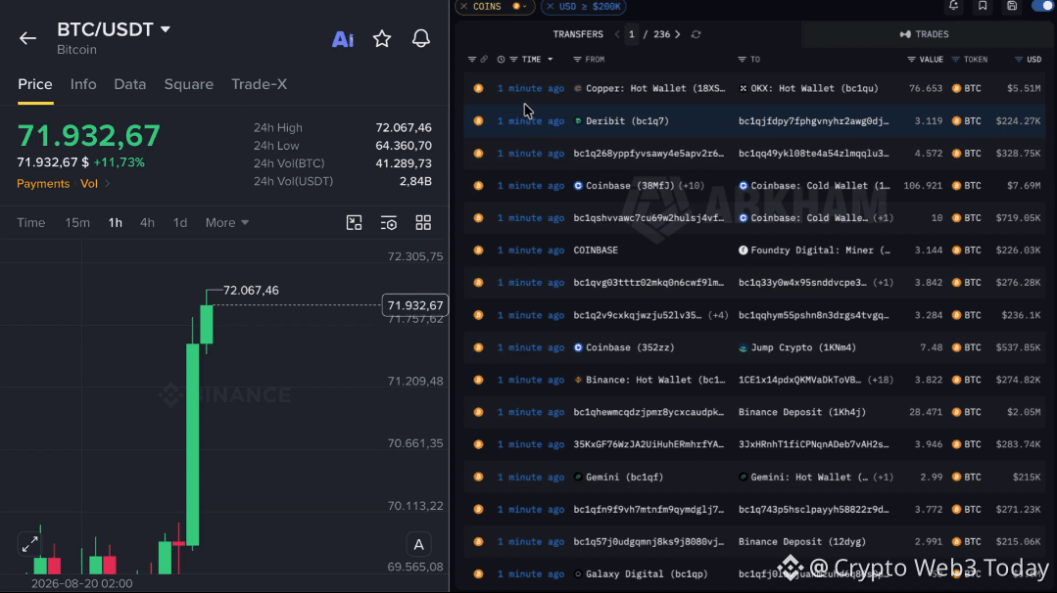The width and height of the screenshot is (1057, 593).
Task: Click the save disk icon
Action: click(1012, 6)
